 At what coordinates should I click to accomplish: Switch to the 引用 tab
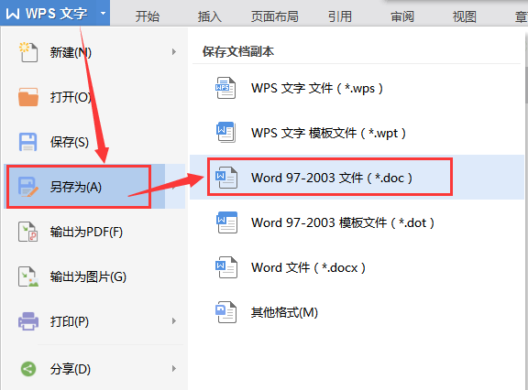340,16
